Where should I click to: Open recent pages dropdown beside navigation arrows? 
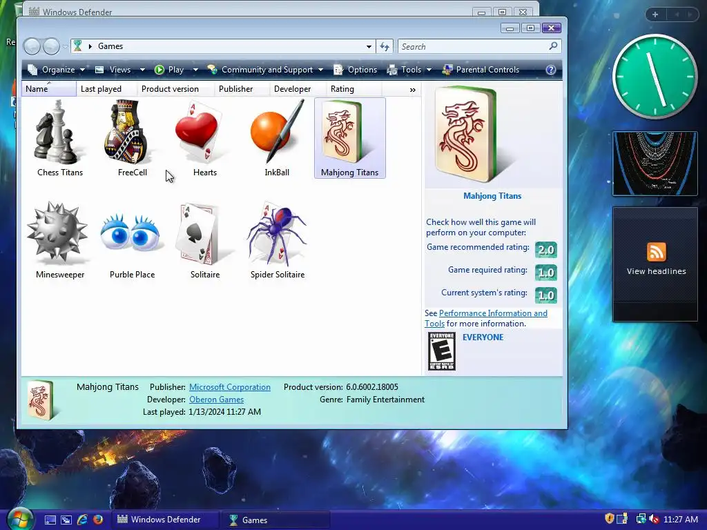coord(66,46)
